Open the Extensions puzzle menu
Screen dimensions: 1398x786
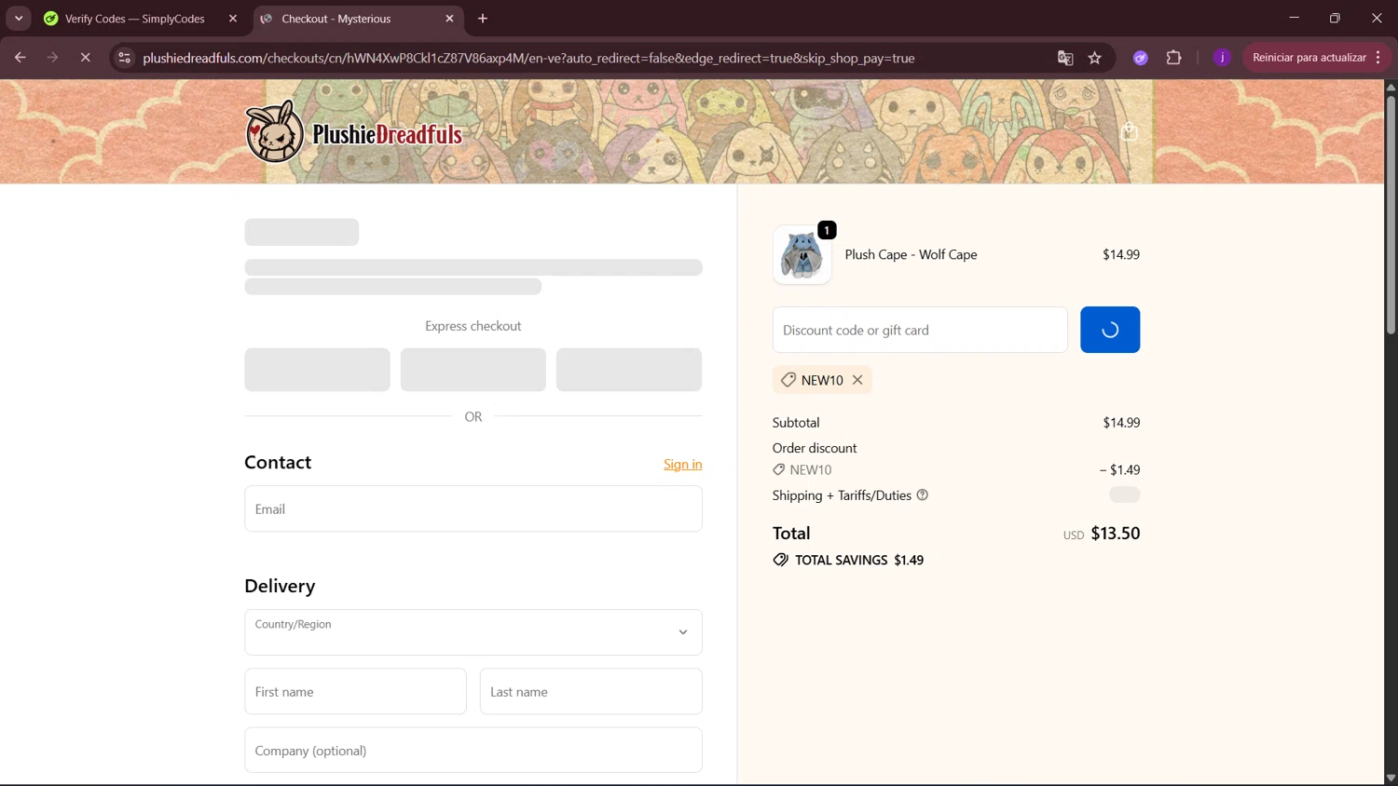[1173, 58]
